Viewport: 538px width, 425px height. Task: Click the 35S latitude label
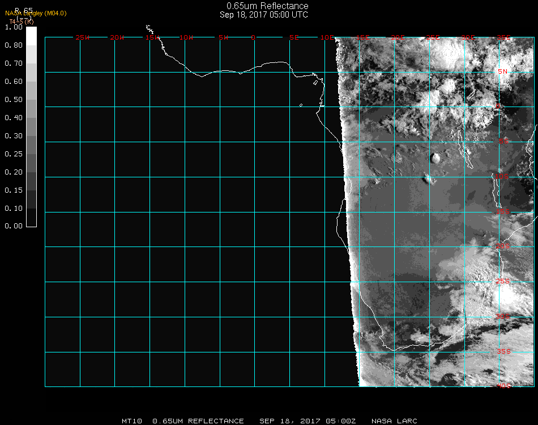tap(503, 351)
